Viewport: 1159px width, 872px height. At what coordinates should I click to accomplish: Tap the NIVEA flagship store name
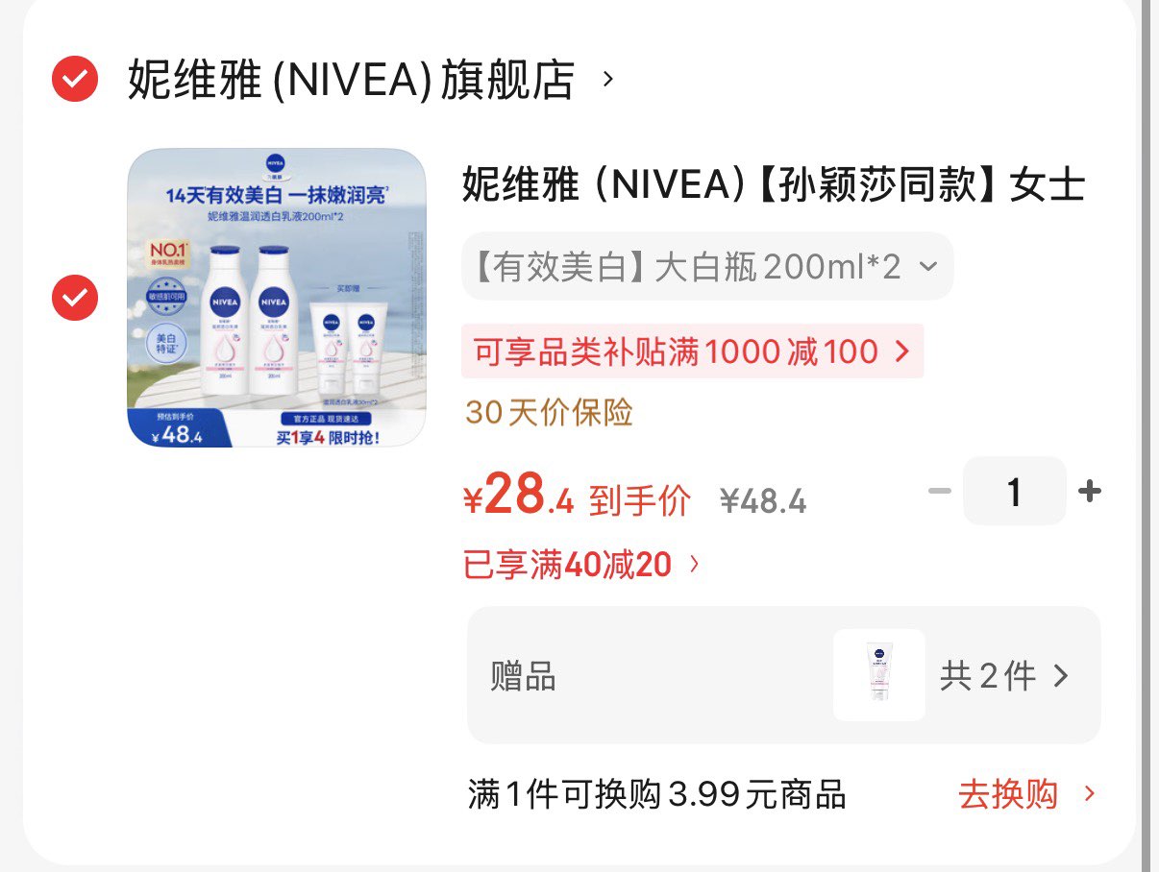pos(351,80)
